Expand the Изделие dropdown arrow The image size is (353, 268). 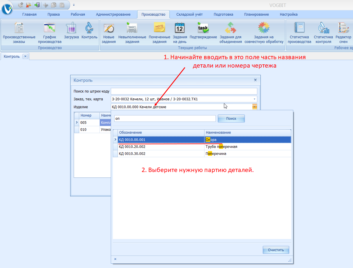pyautogui.click(x=254, y=107)
